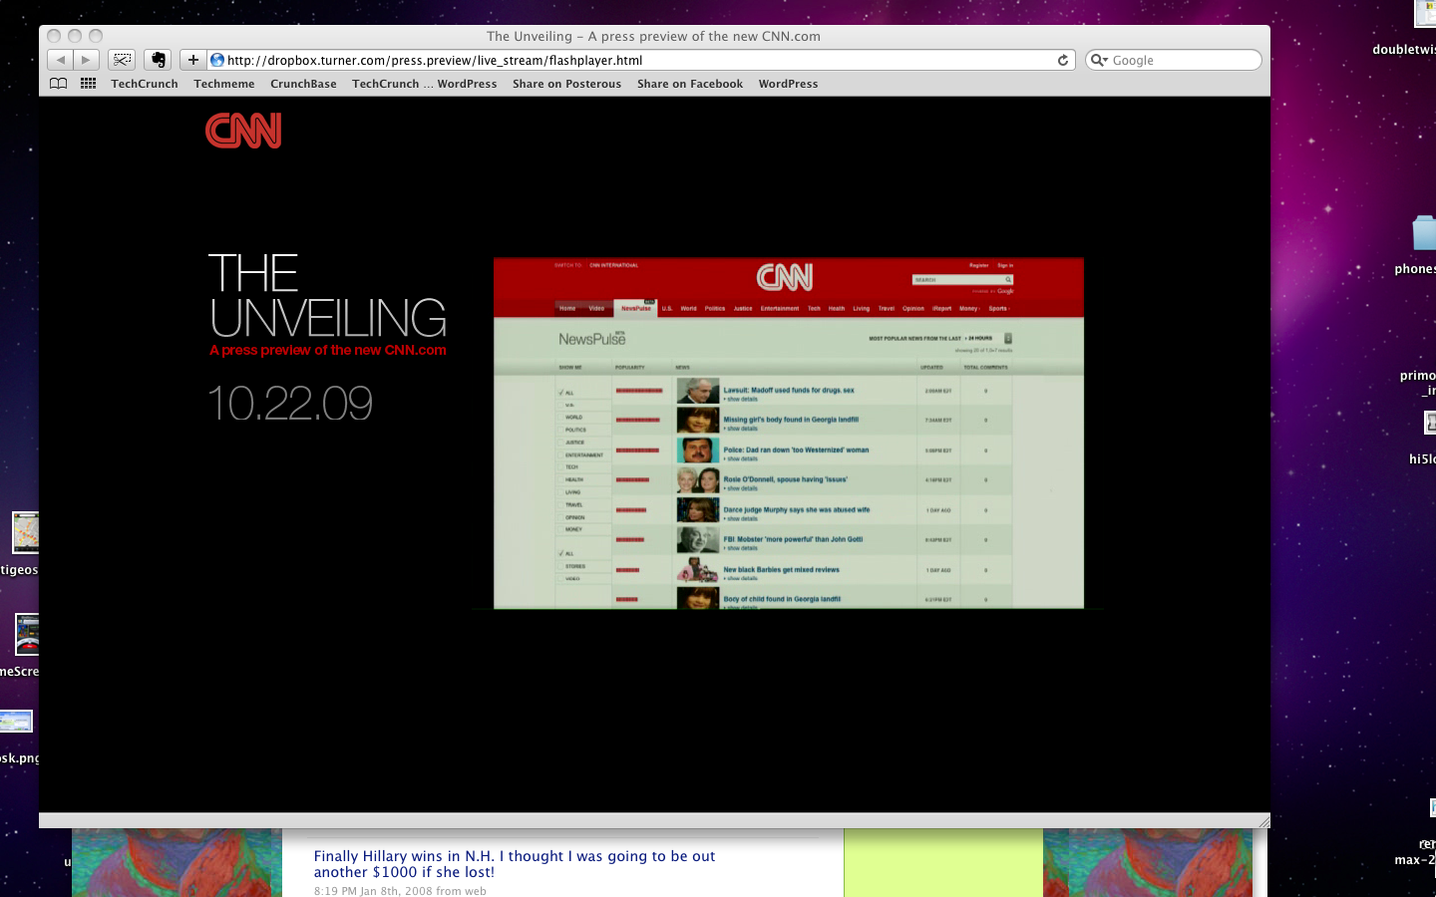This screenshot has width=1436, height=897.
Task: Expand show details under 'too Westernized' woman story
Action: point(741,458)
